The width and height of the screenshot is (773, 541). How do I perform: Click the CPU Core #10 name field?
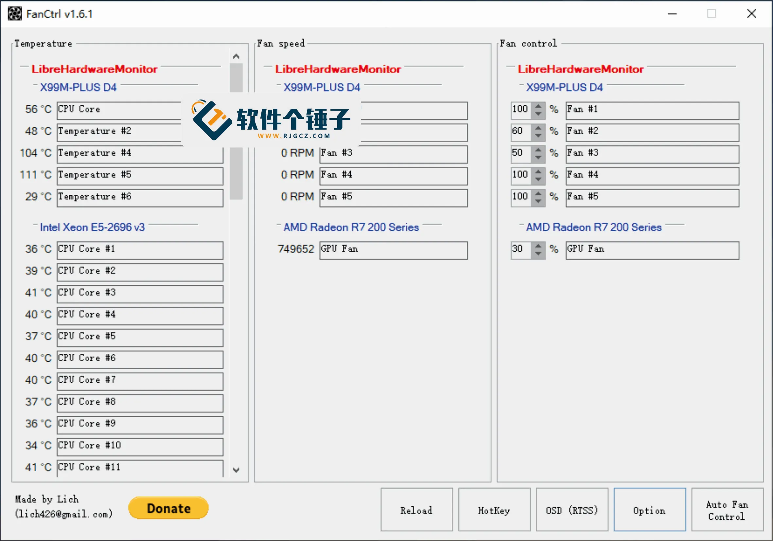(x=140, y=447)
